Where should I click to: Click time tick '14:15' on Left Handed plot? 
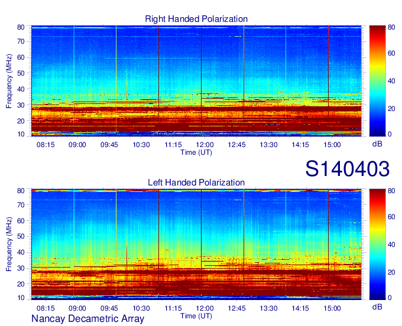coord(300,308)
